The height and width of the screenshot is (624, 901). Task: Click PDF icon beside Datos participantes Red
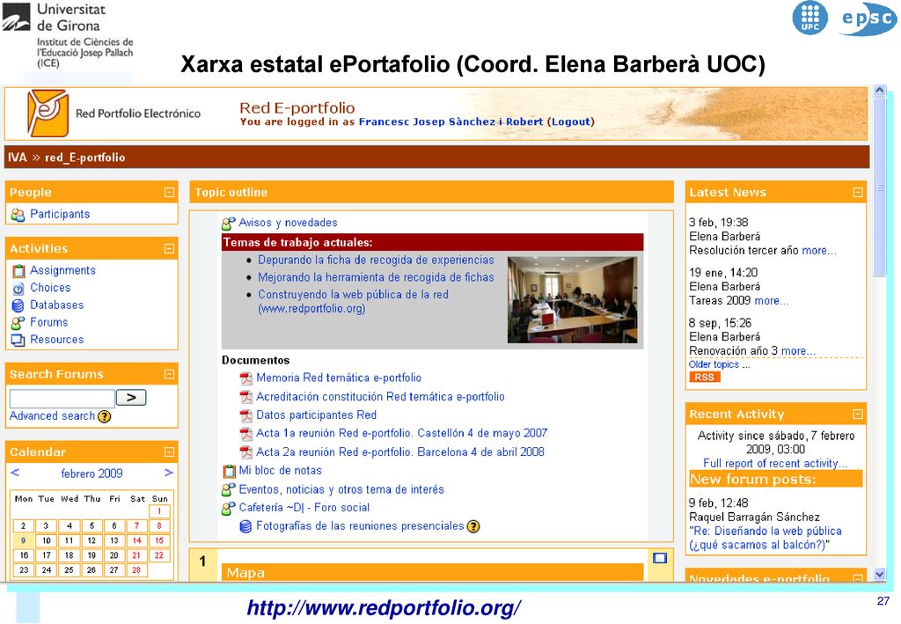click(246, 415)
